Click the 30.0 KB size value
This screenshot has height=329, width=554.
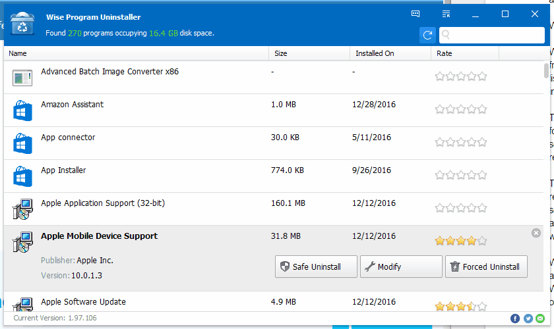pos(285,137)
